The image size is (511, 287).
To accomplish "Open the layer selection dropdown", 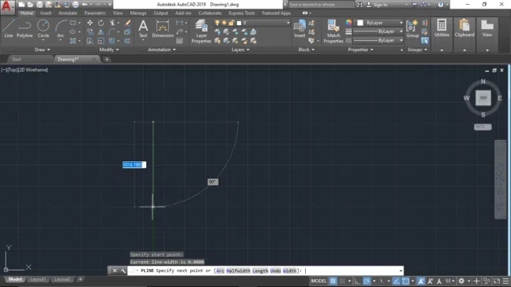I will coord(251,23).
